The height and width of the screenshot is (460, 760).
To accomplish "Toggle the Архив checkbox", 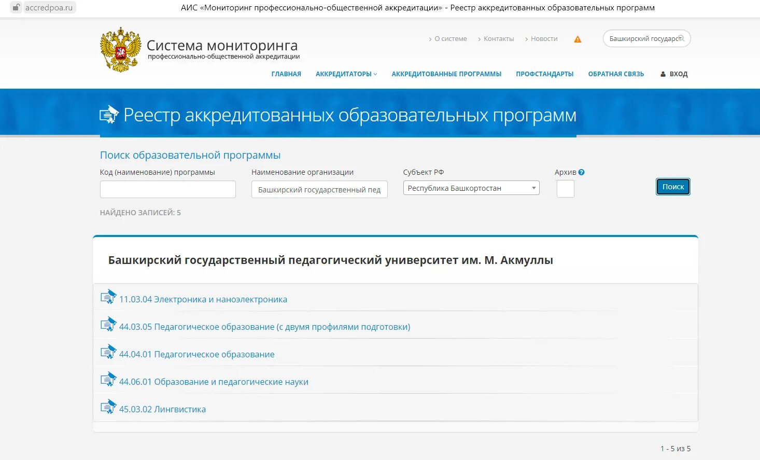I will click(x=565, y=189).
